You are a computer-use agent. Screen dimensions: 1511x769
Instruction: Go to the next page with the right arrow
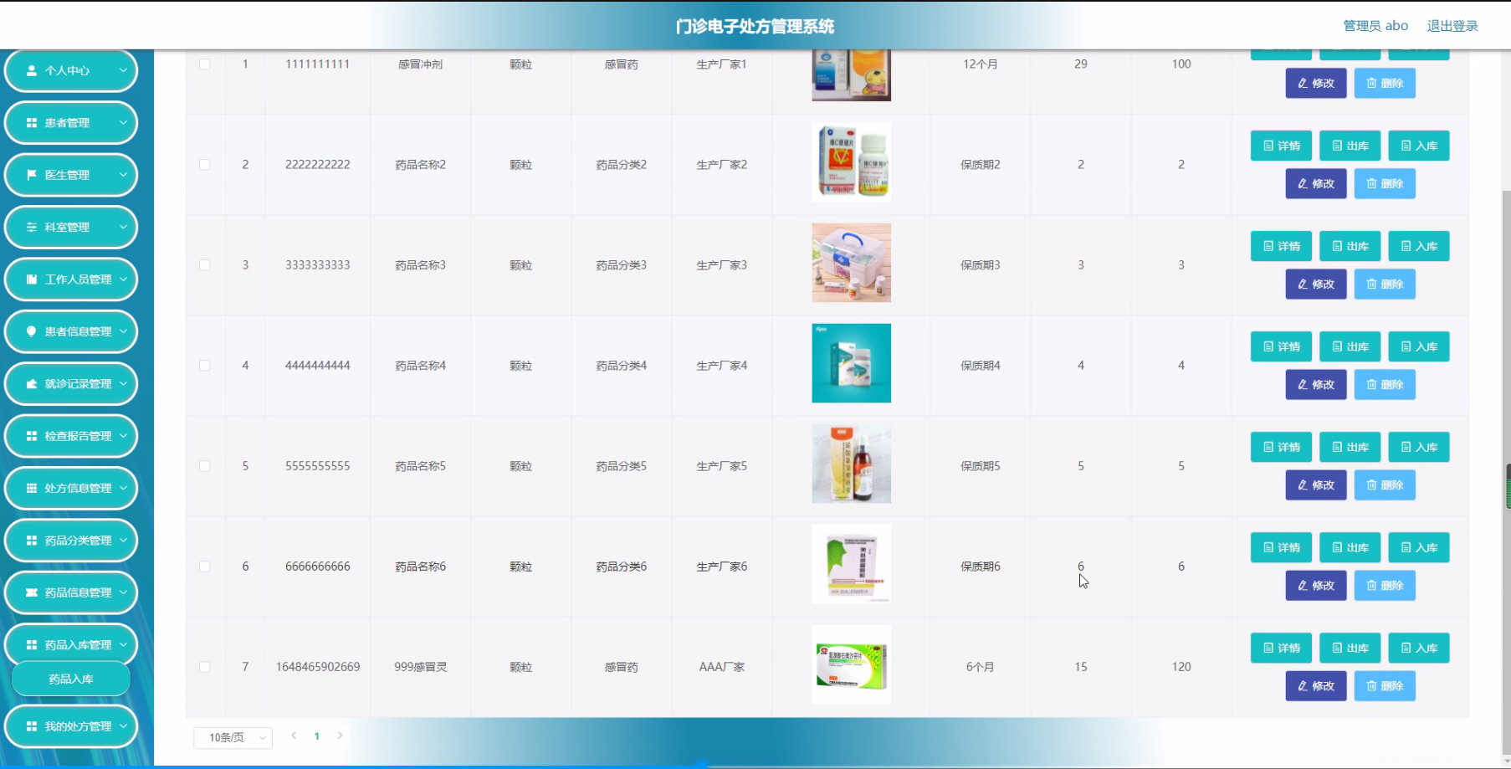click(x=340, y=736)
